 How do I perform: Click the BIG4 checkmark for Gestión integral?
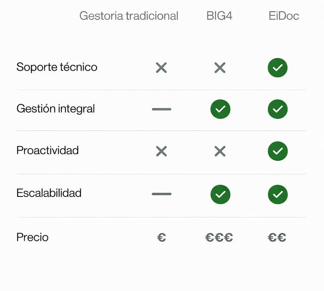click(220, 109)
